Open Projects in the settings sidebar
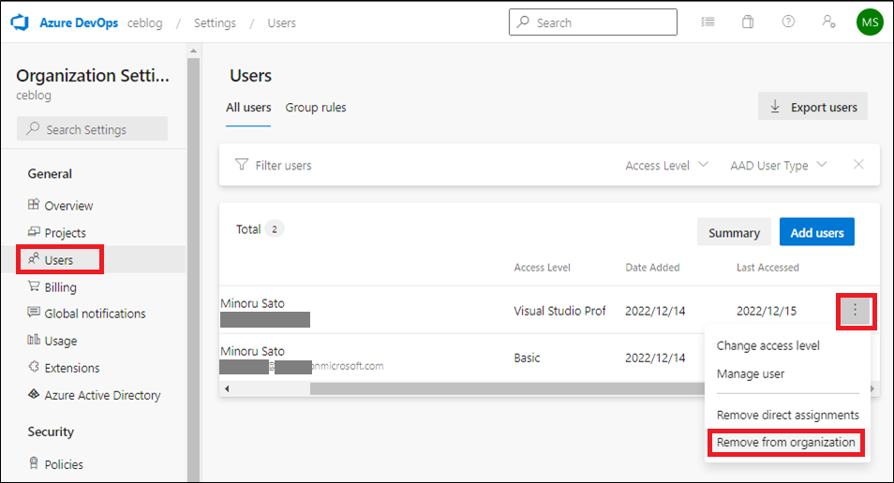 (x=65, y=233)
